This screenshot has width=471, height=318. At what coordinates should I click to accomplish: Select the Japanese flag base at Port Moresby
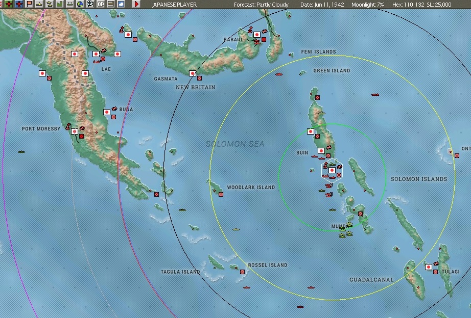(75, 131)
